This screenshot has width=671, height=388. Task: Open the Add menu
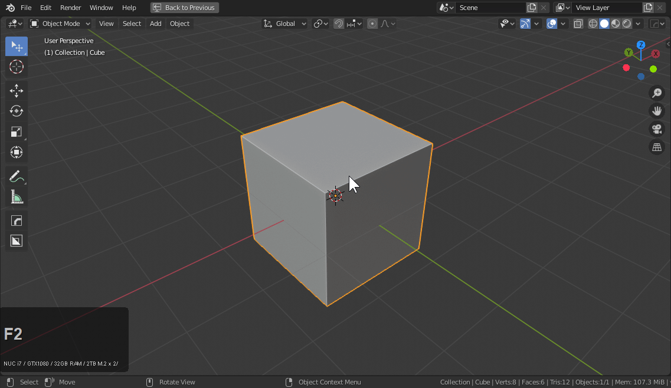click(155, 24)
